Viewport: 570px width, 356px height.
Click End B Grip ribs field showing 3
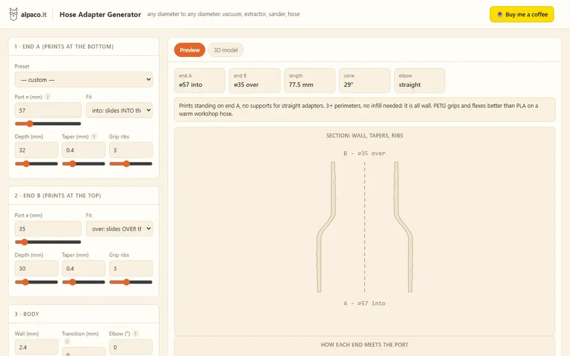131,268
